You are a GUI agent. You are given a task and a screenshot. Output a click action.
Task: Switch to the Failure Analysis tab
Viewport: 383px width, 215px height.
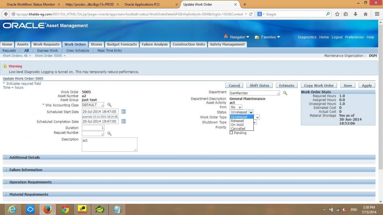tap(154, 45)
